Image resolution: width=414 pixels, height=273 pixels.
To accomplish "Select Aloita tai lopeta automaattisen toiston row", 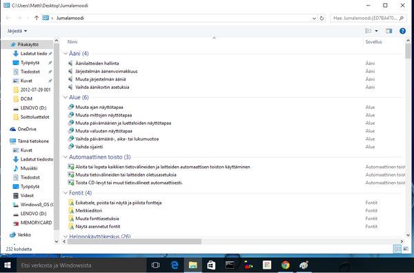I will 159,167.
